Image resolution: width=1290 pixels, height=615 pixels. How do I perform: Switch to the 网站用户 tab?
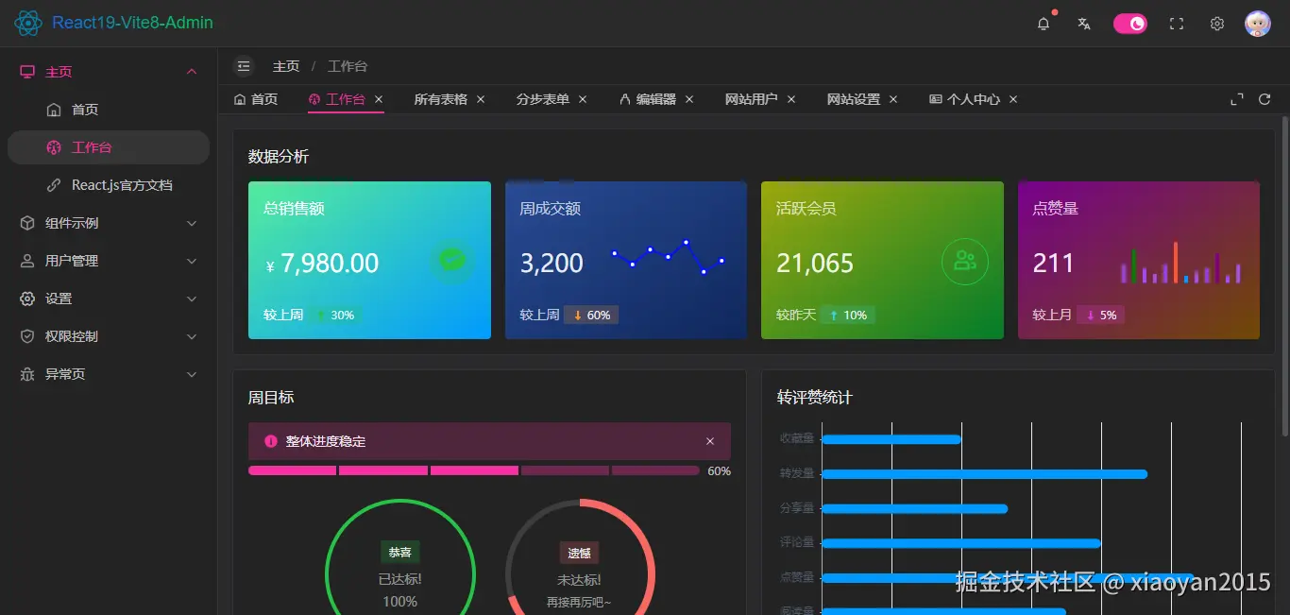click(x=752, y=99)
